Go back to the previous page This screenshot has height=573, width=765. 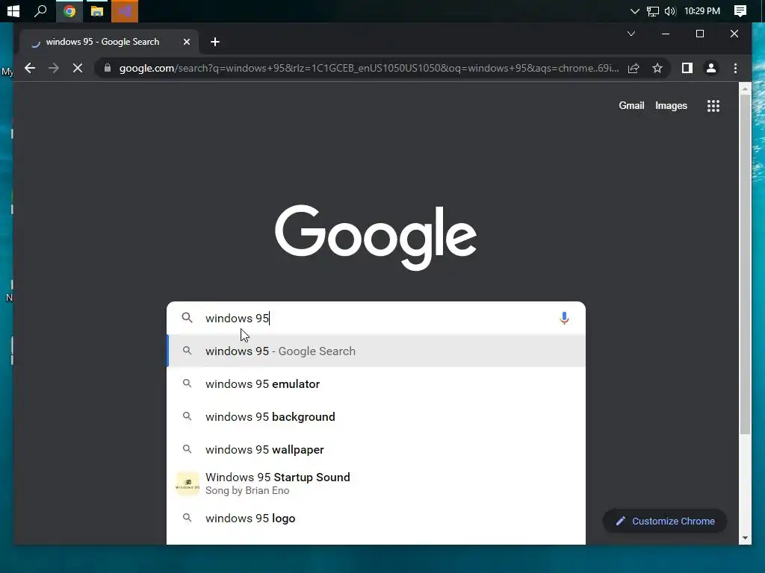(30, 68)
